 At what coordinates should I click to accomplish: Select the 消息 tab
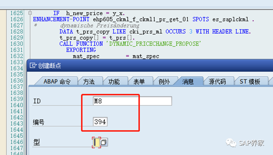(188, 81)
